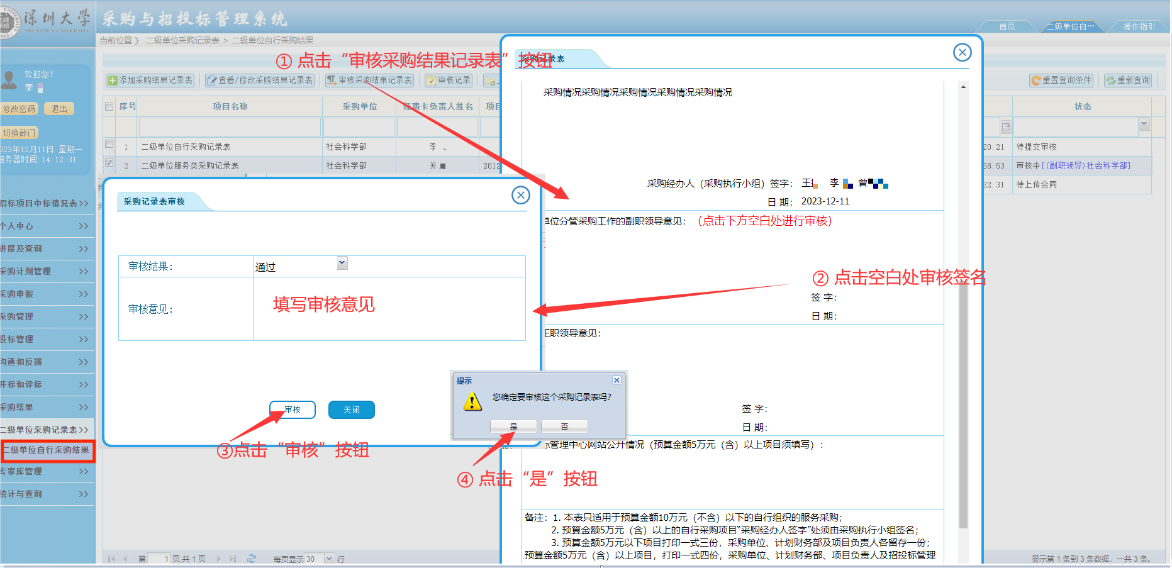Click the 重新查询 refresh button
Viewport: 1172px width, 568px height.
(1128, 81)
